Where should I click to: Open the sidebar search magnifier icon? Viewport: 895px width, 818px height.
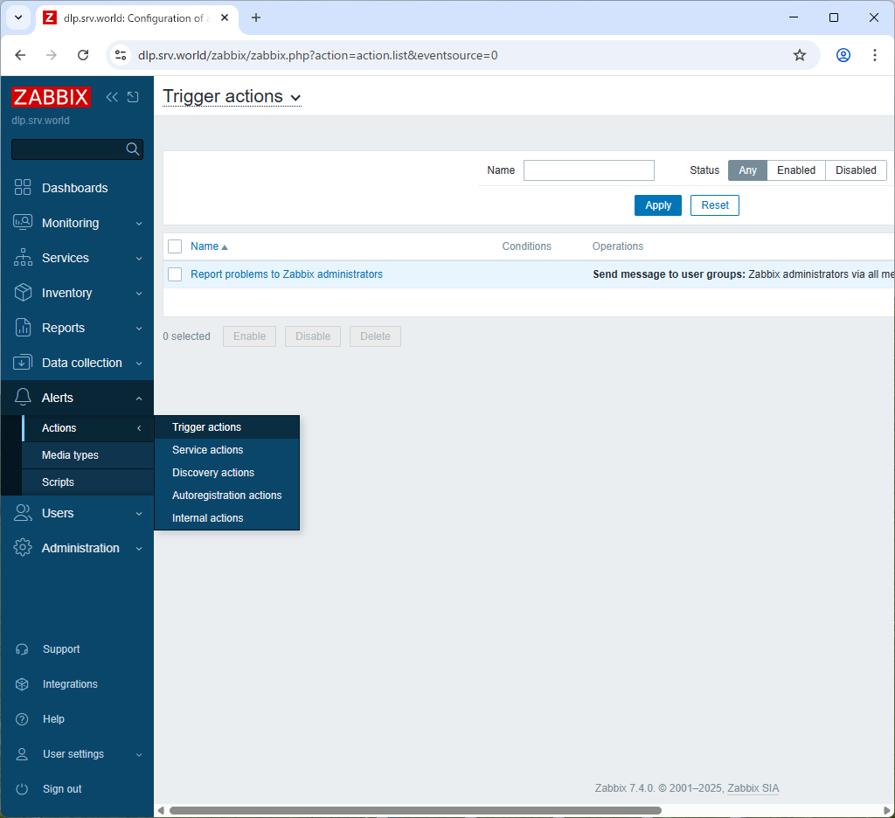(132, 149)
